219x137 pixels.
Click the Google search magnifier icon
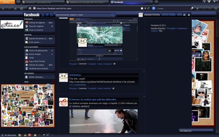point(192,8)
